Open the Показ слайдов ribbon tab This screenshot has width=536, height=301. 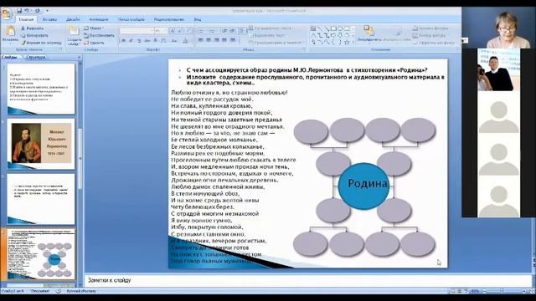pos(131,19)
